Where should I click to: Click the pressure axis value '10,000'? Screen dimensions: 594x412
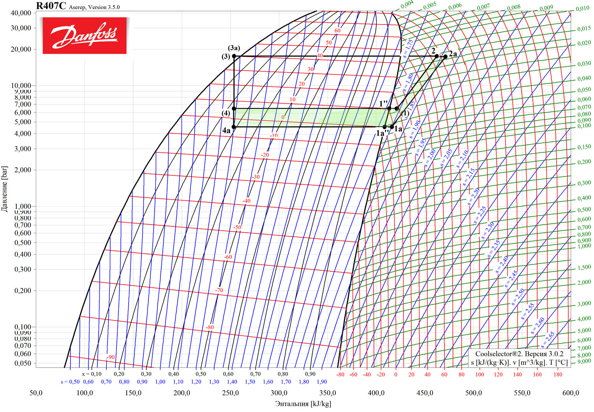tap(21, 85)
